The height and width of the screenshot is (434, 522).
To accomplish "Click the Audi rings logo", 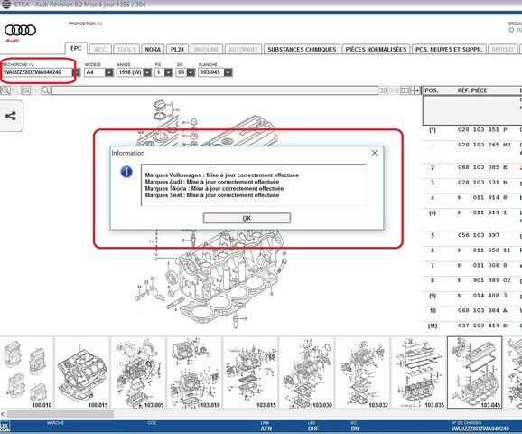I will 20,31.
